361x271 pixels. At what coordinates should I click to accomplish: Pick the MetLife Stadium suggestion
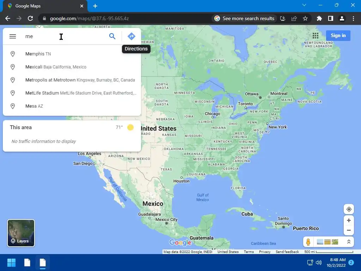(x=72, y=93)
